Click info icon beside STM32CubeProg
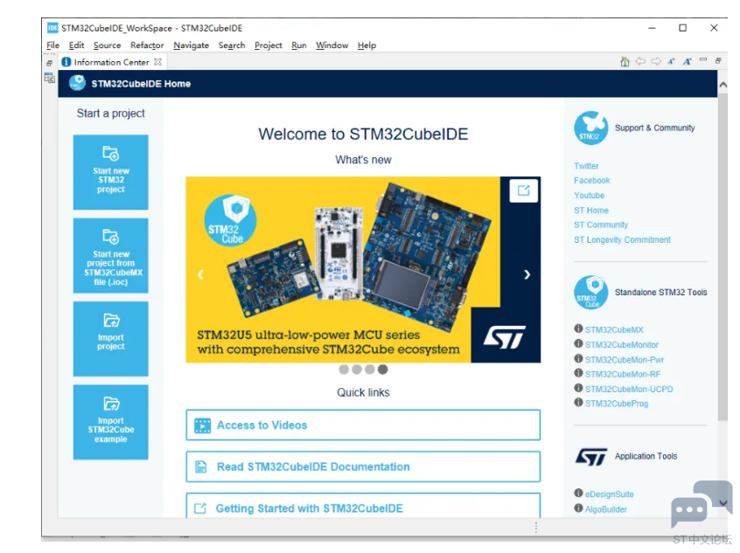The height and width of the screenshot is (553, 740). click(578, 402)
